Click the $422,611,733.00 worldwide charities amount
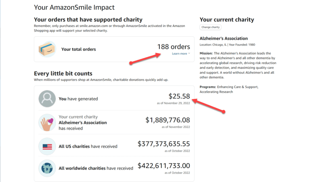Screen dimensions: 310x182 [164, 165]
